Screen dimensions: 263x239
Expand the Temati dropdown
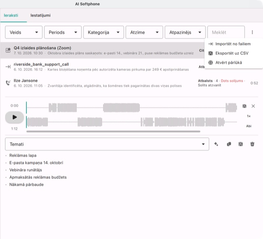(107, 144)
